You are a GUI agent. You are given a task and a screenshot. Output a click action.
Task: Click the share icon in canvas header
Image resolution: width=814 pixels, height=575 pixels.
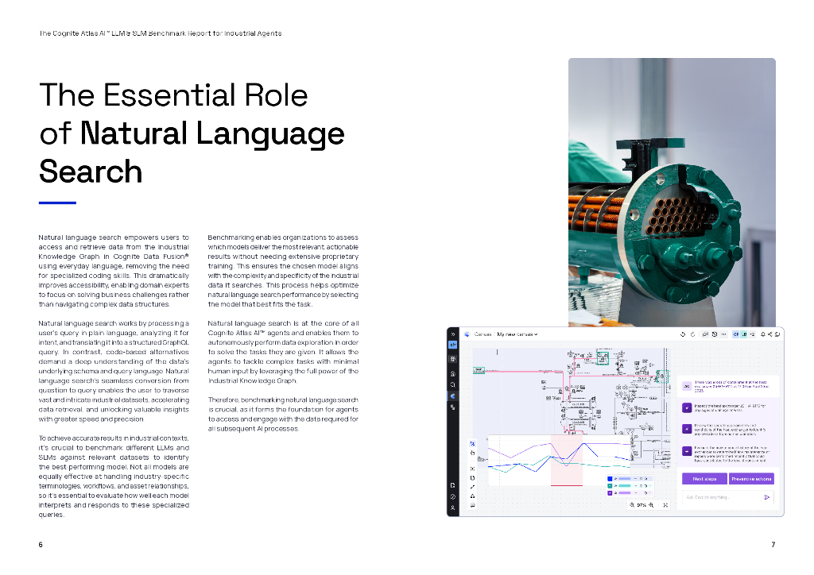coord(770,334)
